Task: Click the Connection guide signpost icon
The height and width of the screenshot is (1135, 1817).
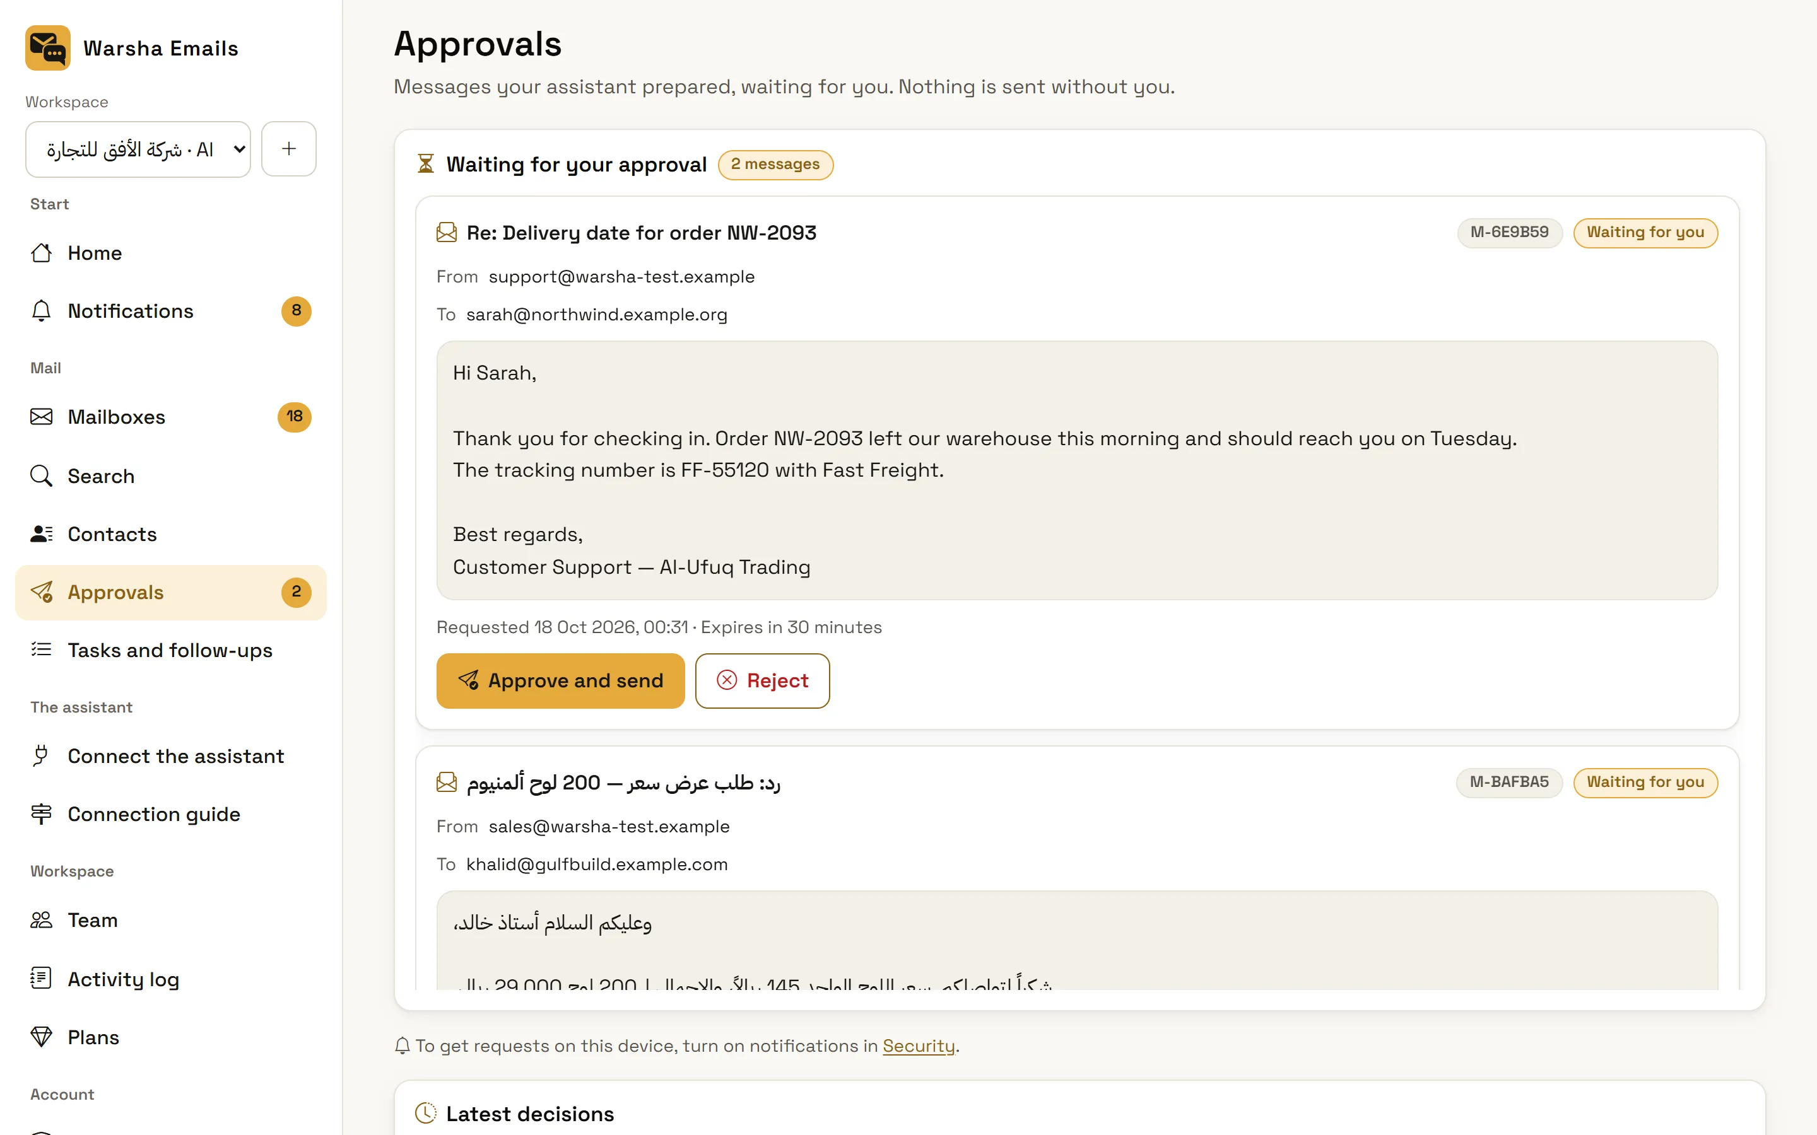Action: pos(41,813)
